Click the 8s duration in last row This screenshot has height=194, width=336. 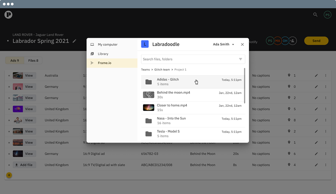click(235, 165)
